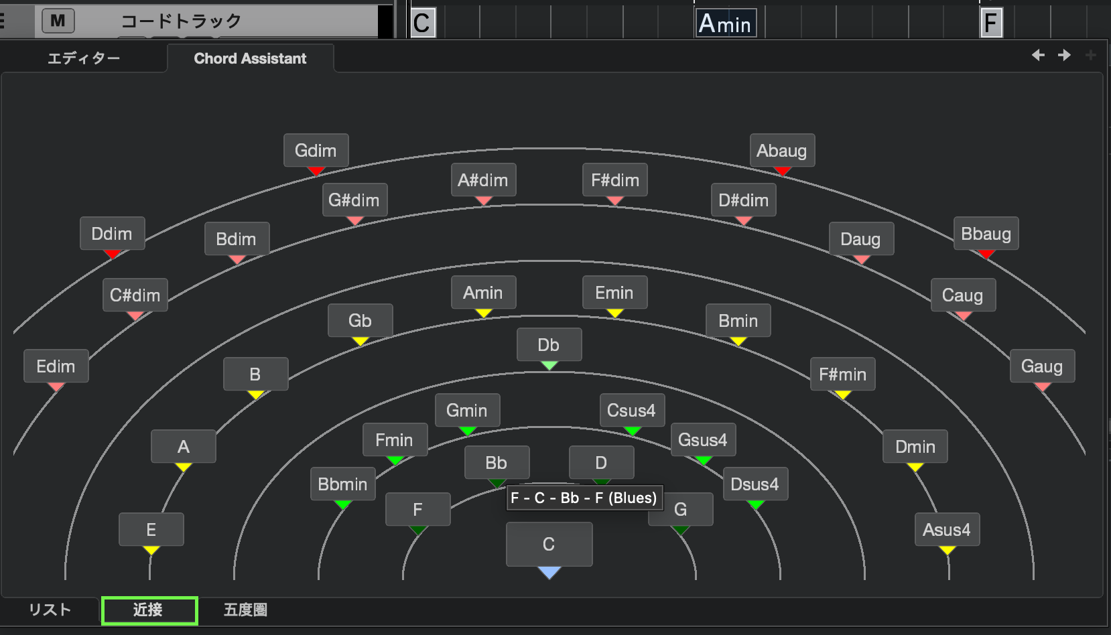Switch to リスト view mode
This screenshot has height=635, width=1111.
click(50, 610)
